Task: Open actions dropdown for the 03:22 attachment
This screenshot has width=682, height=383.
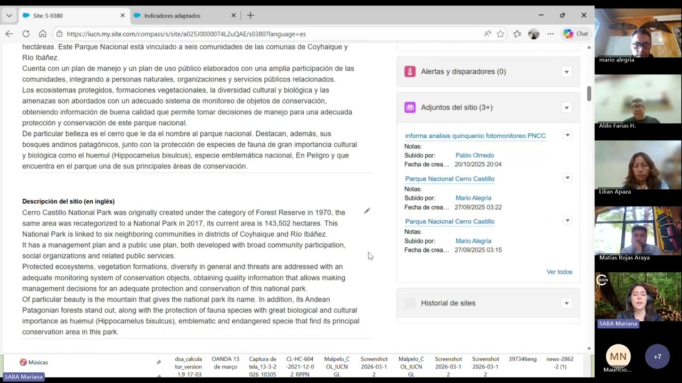Action: tap(567, 178)
